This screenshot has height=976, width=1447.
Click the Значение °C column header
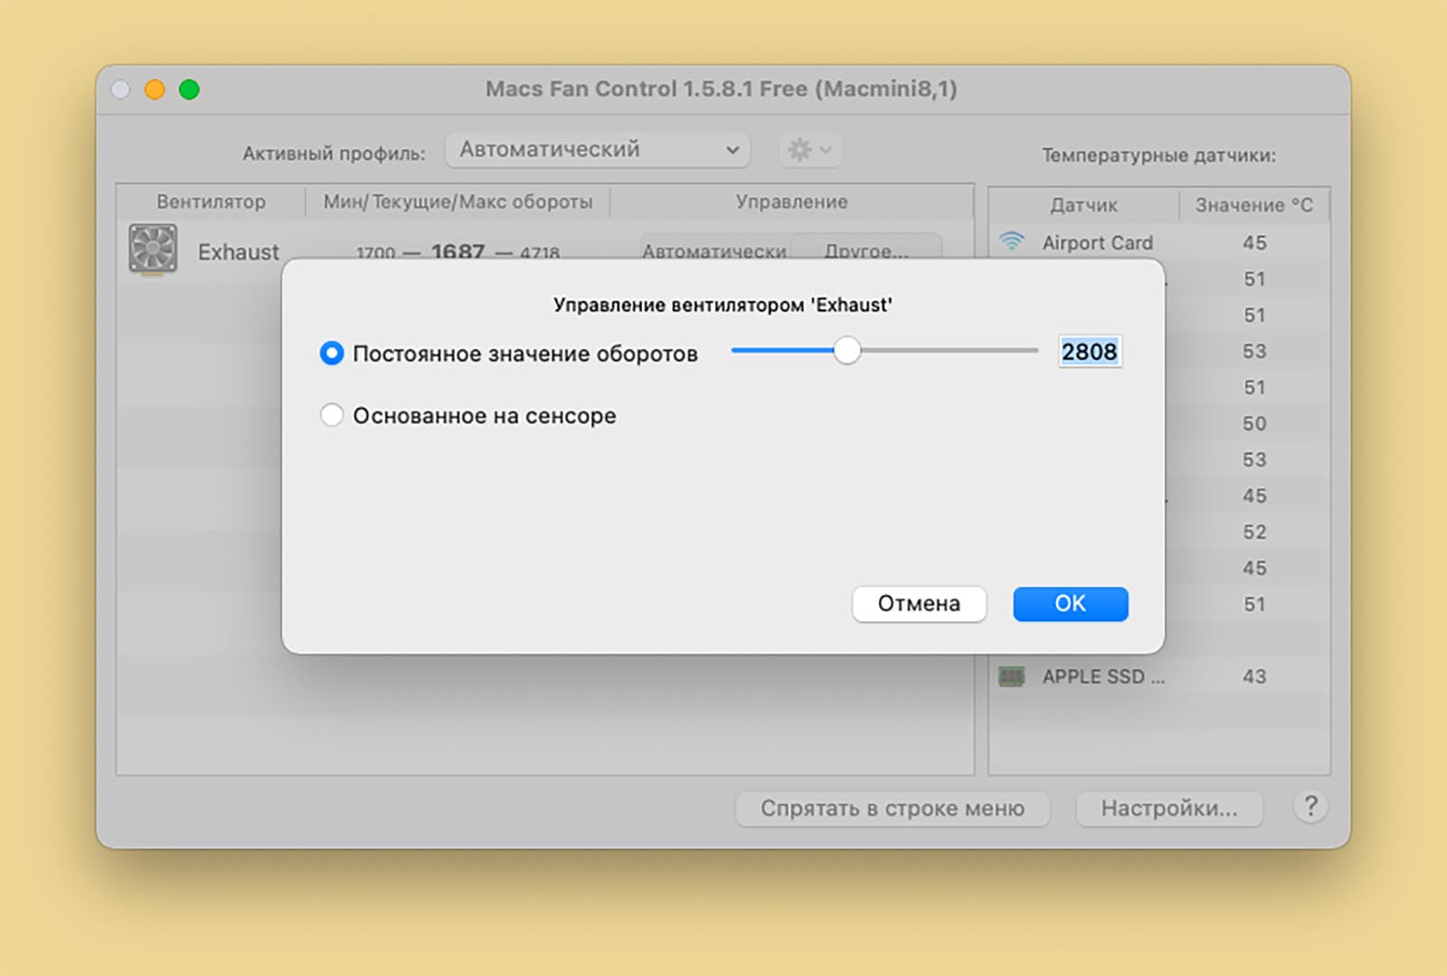[1254, 205]
